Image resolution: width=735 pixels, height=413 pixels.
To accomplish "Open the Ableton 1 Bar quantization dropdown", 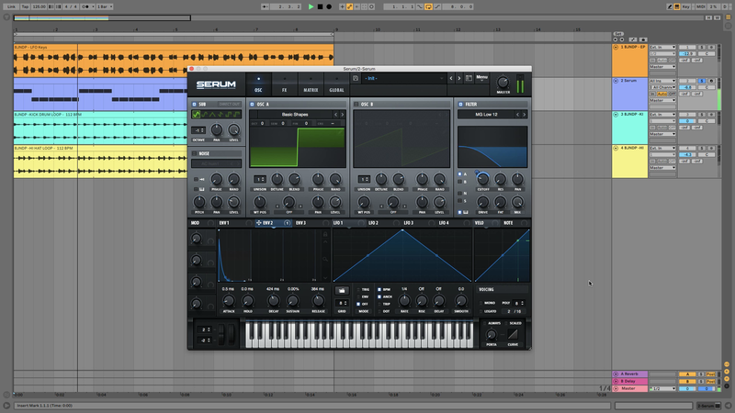I will pyautogui.click(x=105, y=6).
